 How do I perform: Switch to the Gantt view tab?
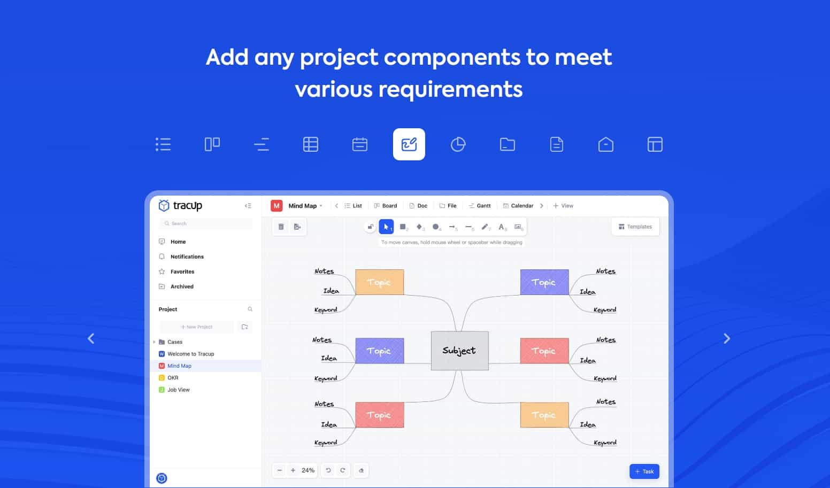click(x=480, y=206)
